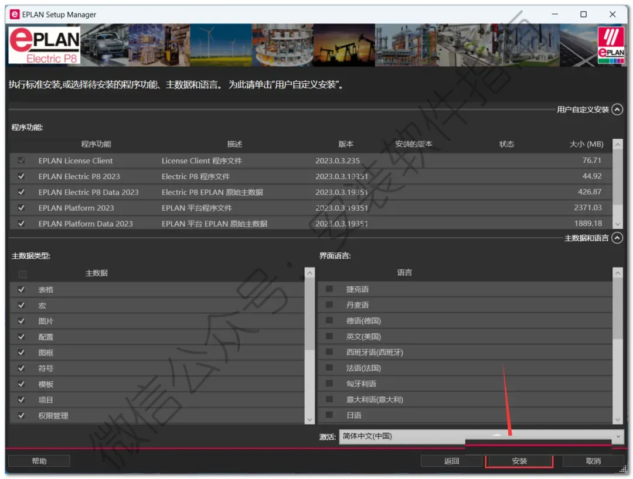Uncheck the 图片 master data checkbox
Screen dimensions: 633x479
[x=22, y=321]
